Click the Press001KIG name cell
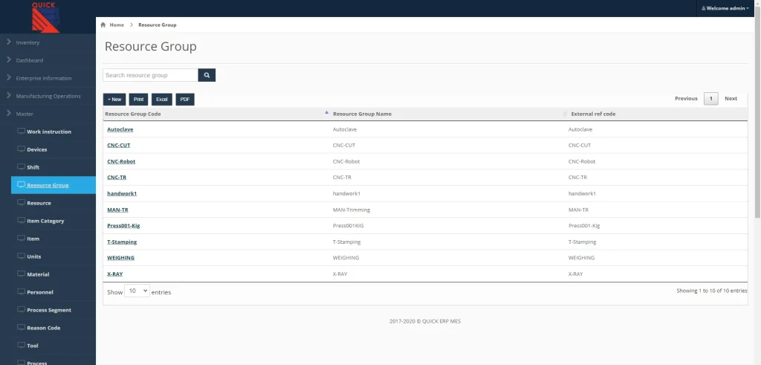The image size is (761, 365). point(348,226)
